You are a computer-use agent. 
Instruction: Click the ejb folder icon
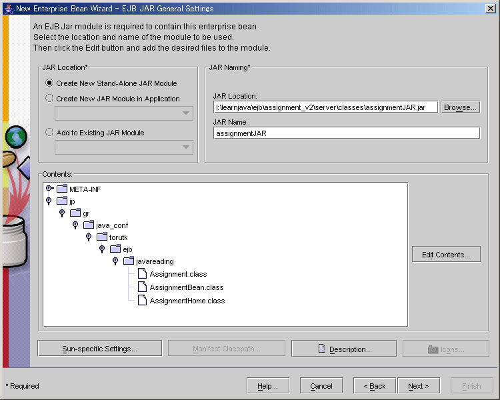pos(115,249)
